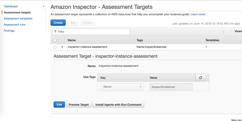Go to previous page arrow icon
This screenshot has width=242, height=121.
click(231, 32)
